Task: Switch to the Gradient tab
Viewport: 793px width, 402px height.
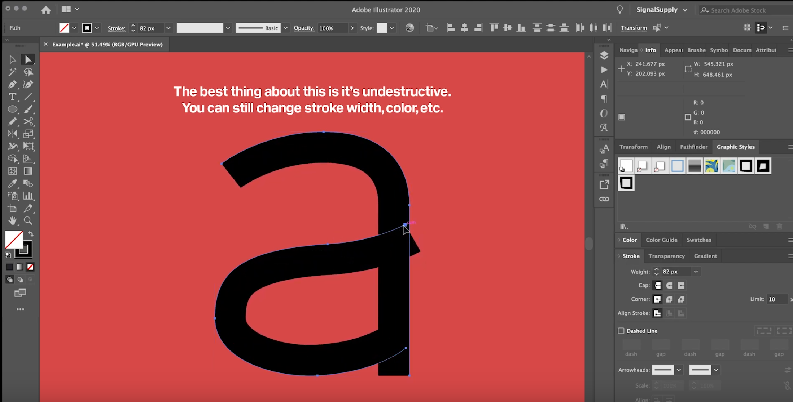Action: (x=705, y=256)
